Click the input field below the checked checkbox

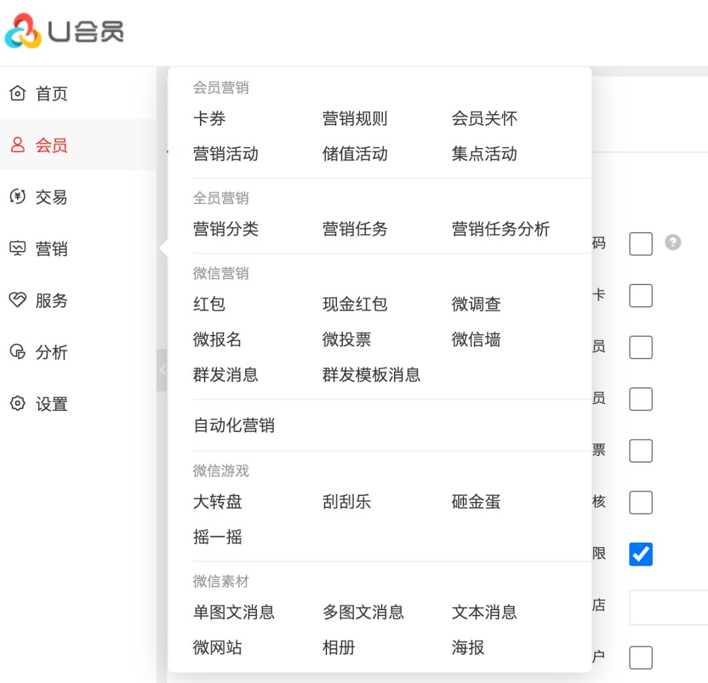click(669, 607)
